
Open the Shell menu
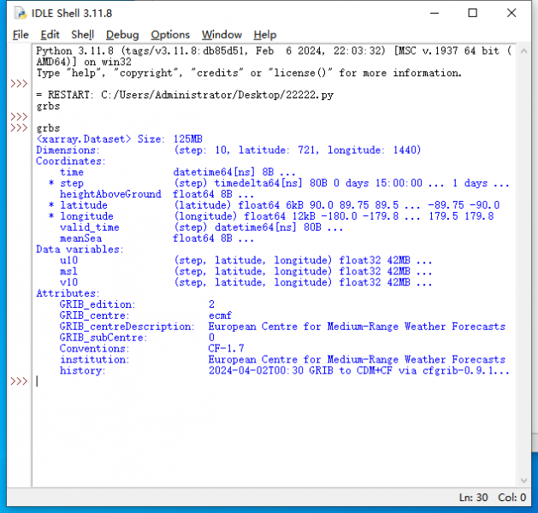point(83,34)
